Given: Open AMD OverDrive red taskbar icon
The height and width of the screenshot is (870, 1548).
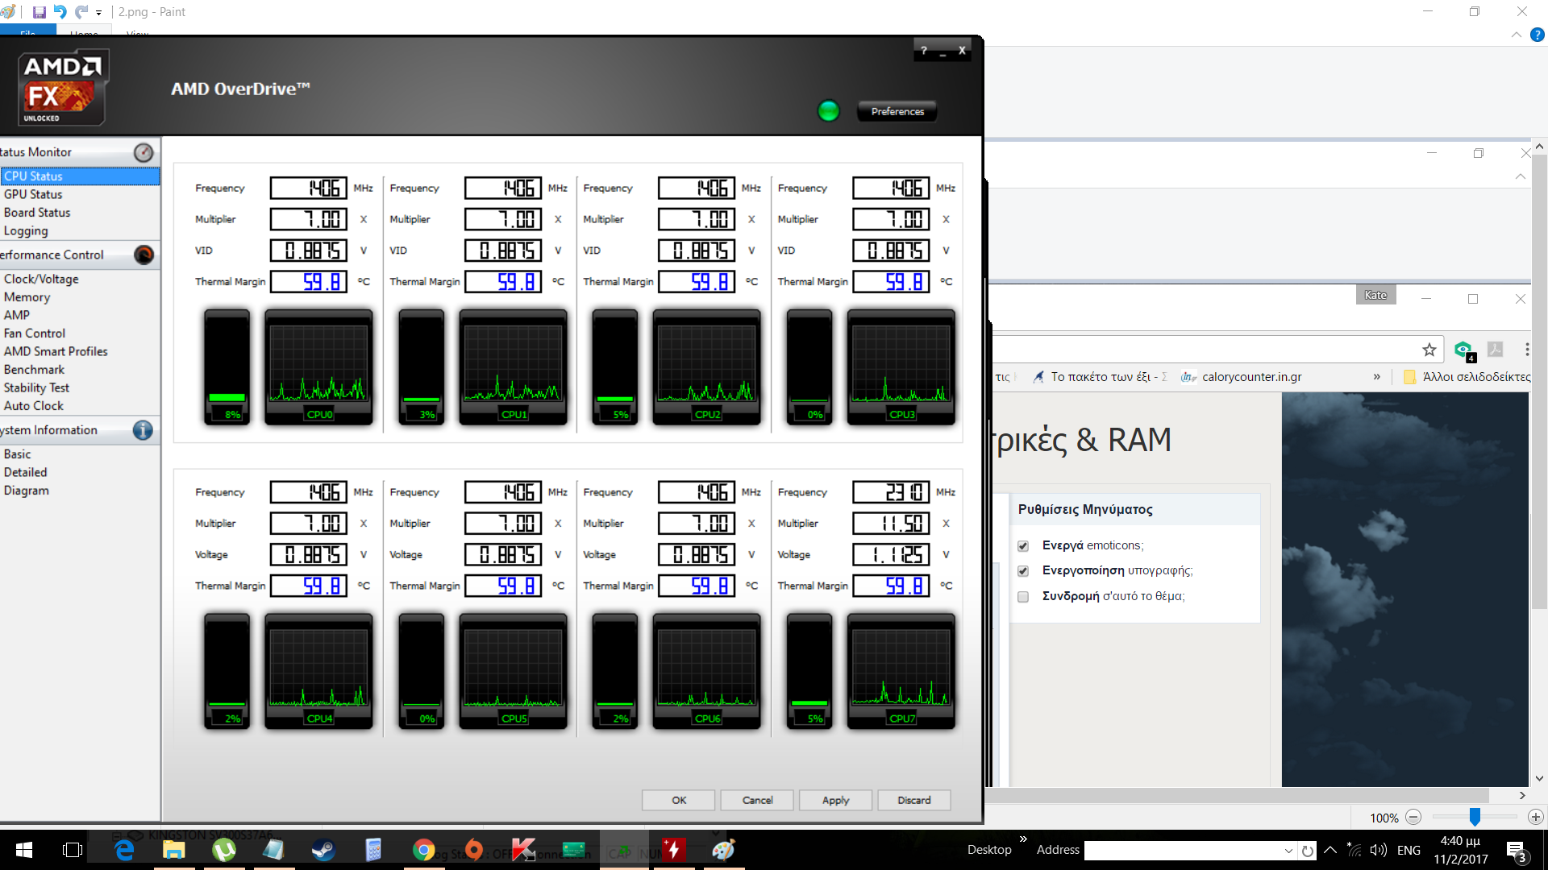Looking at the screenshot, I should click(x=674, y=850).
